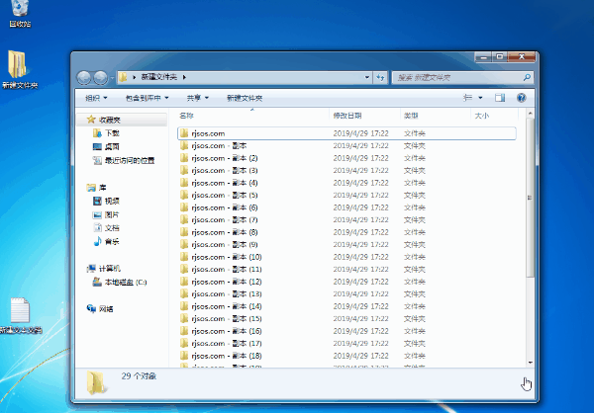Select folder rjsos.com - 副本

tap(346, 145)
